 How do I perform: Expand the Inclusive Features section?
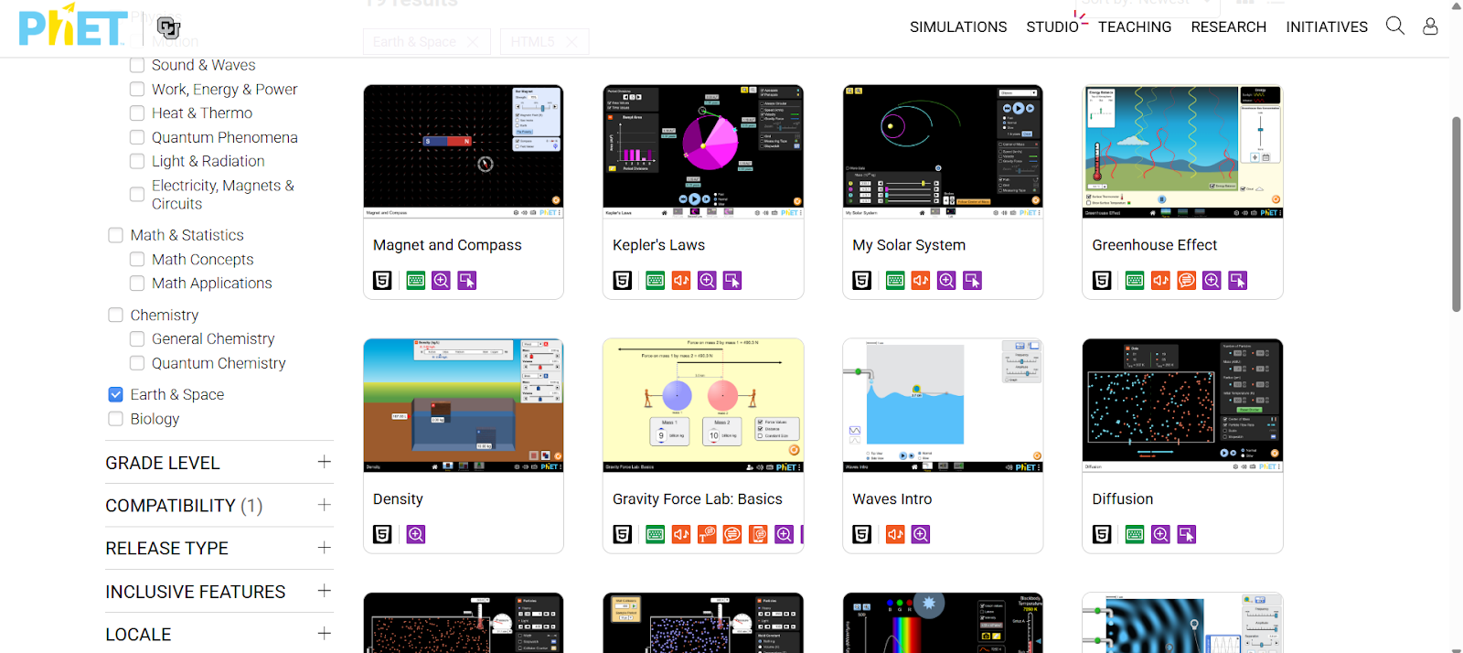click(324, 591)
